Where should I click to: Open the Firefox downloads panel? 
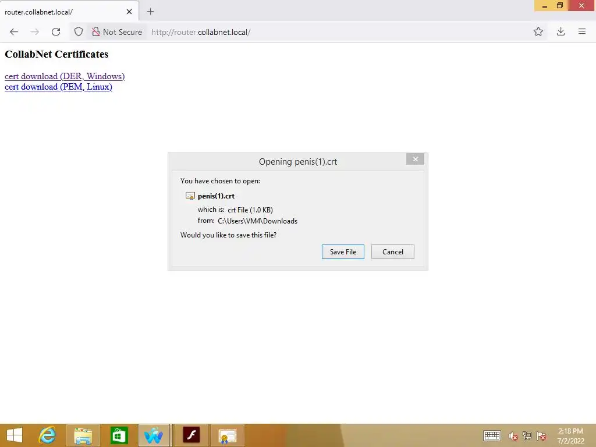(560, 31)
